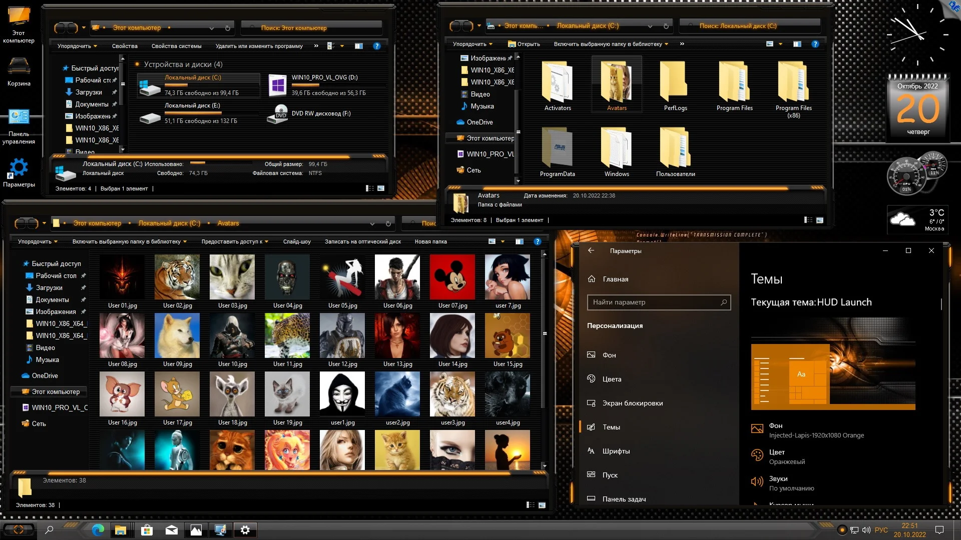The height and width of the screenshot is (540, 961).
Task: Expand address bar history in This PC window
Action: pyautogui.click(x=211, y=28)
